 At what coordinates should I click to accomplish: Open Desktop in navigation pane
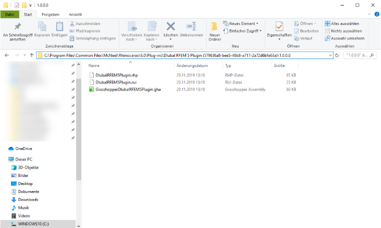[x=25, y=183]
